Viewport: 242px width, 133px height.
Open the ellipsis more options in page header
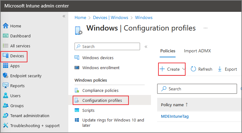[x=206, y=28]
